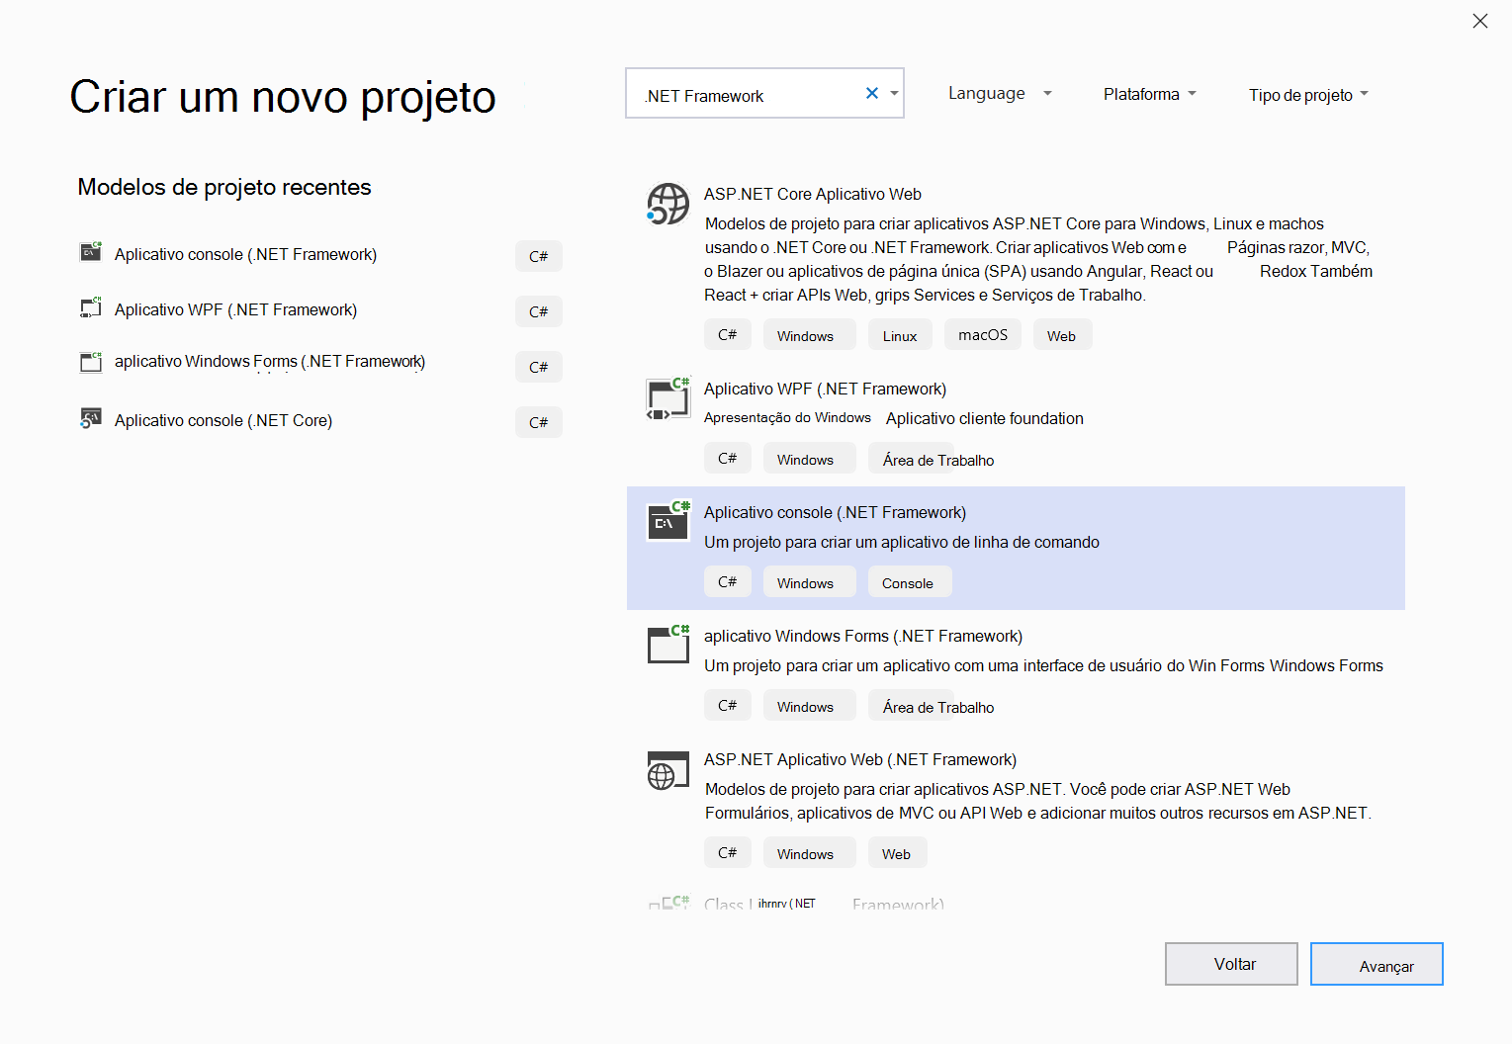Viewport: 1512px width, 1044px height.
Task: Click the Linux tag under ASP.NET Core
Action: point(900,335)
